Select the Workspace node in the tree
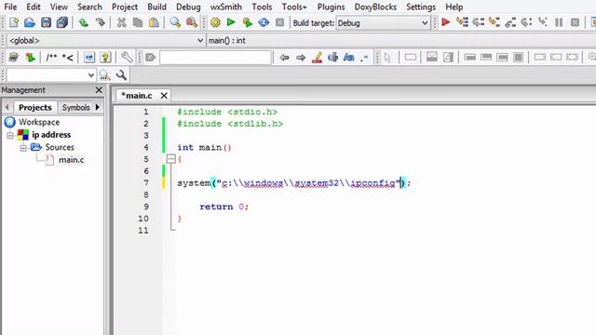This screenshot has height=335, width=596. [x=39, y=122]
